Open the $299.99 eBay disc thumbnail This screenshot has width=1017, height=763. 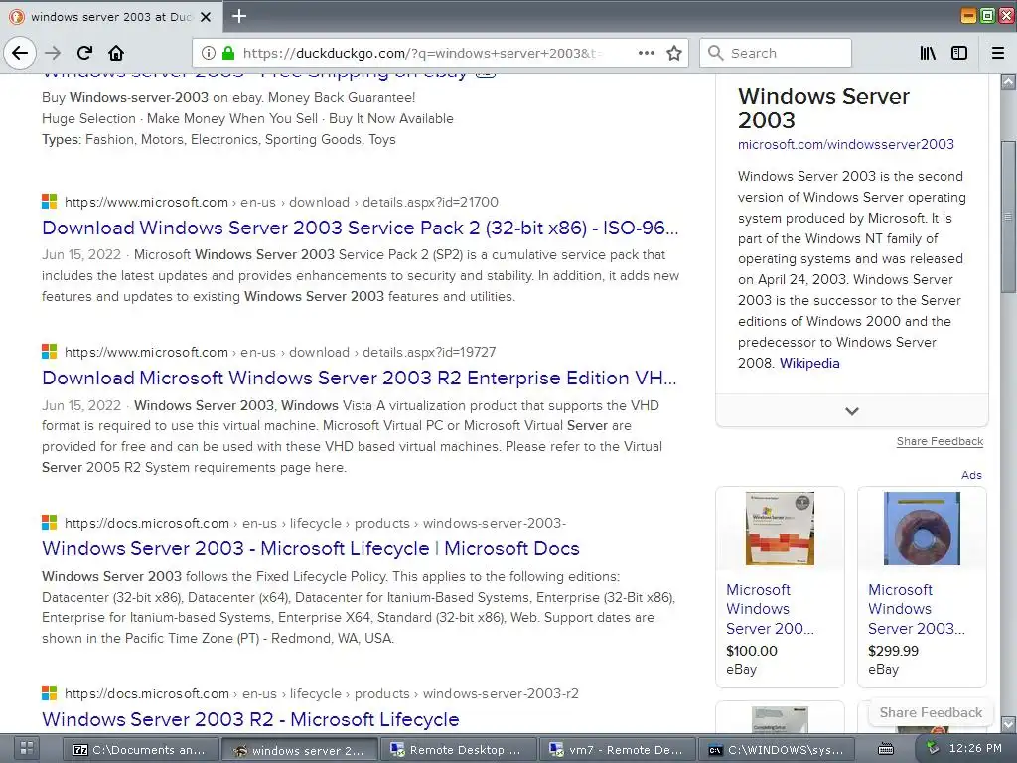[922, 529]
